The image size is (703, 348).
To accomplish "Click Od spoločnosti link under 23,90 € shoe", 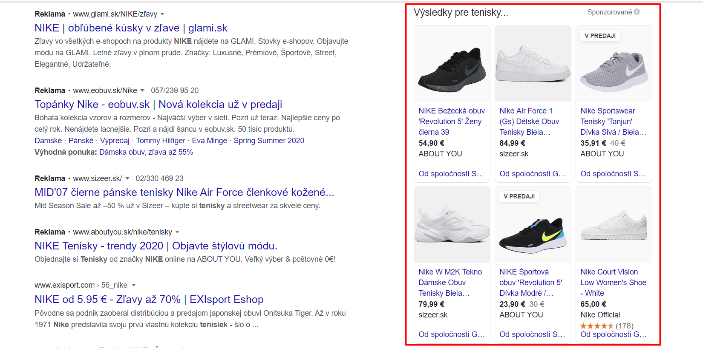I will coord(532,334).
